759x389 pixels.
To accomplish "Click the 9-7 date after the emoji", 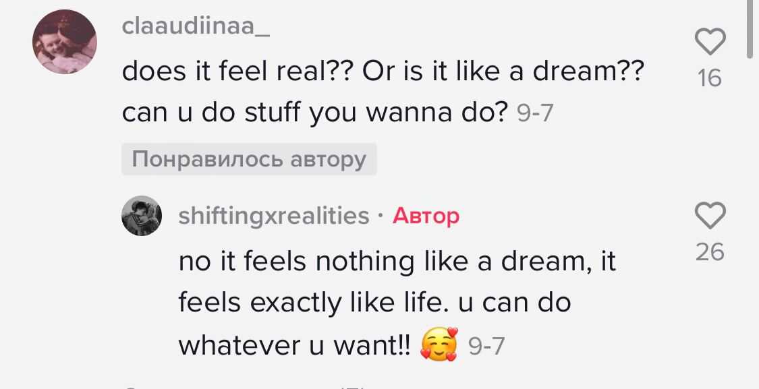I will (x=486, y=347).
